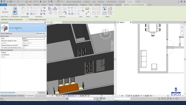186x105 pixels.
Task: Toggle visual style icon in 3D view control bar
Action: pos(59,96)
